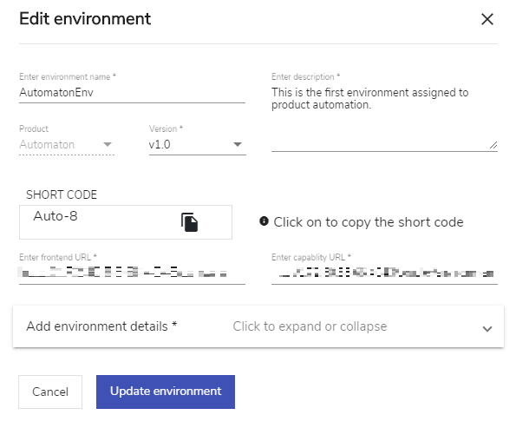This screenshot has width=516, height=428.
Task: Open the Product dropdown arrow
Action: [x=108, y=144]
